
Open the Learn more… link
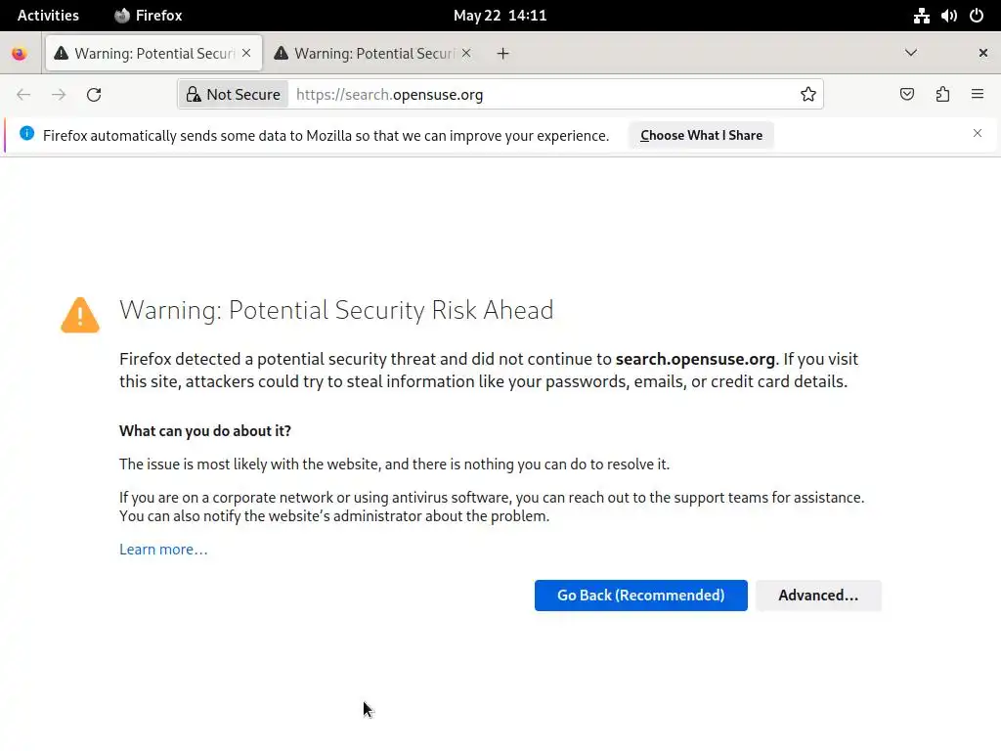click(163, 550)
